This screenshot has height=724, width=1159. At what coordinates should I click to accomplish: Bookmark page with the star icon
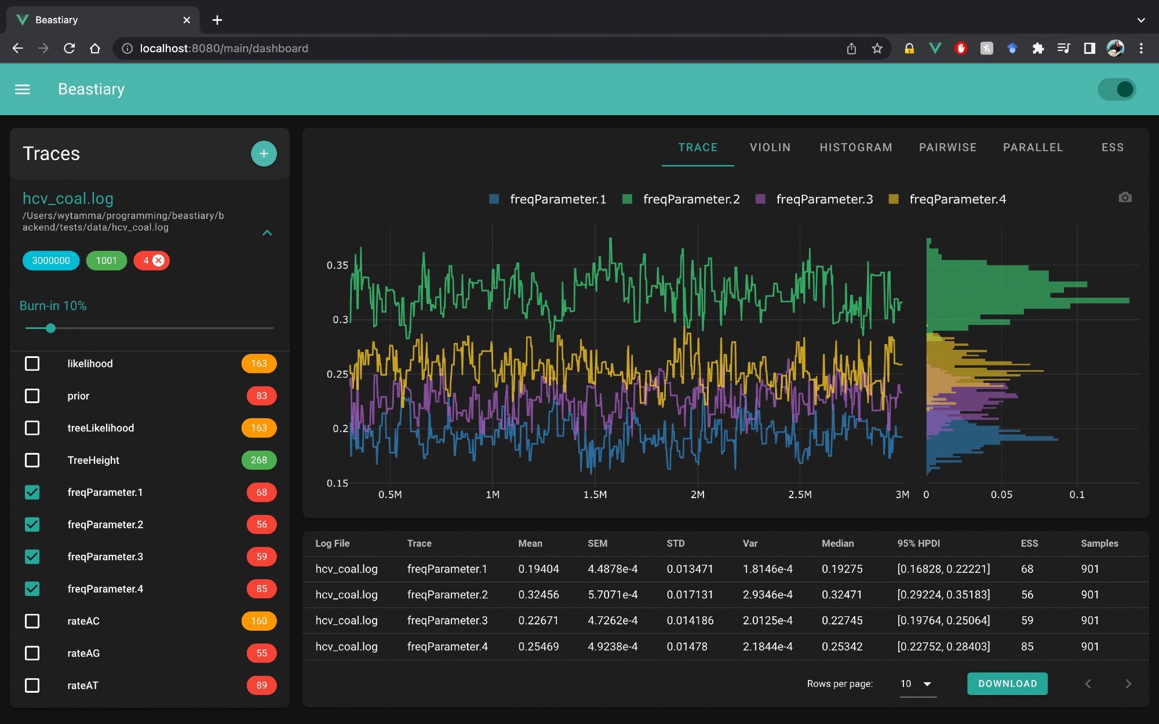coord(877,49)
